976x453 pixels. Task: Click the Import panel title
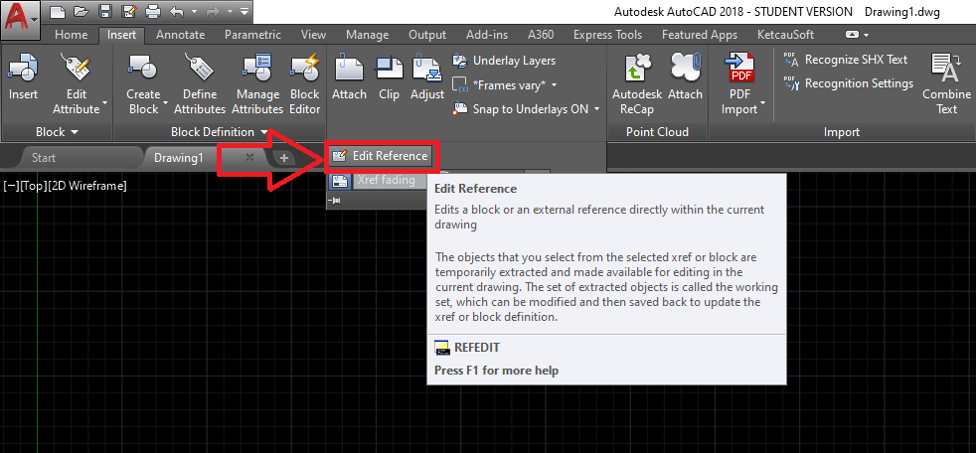coord(842,132)
